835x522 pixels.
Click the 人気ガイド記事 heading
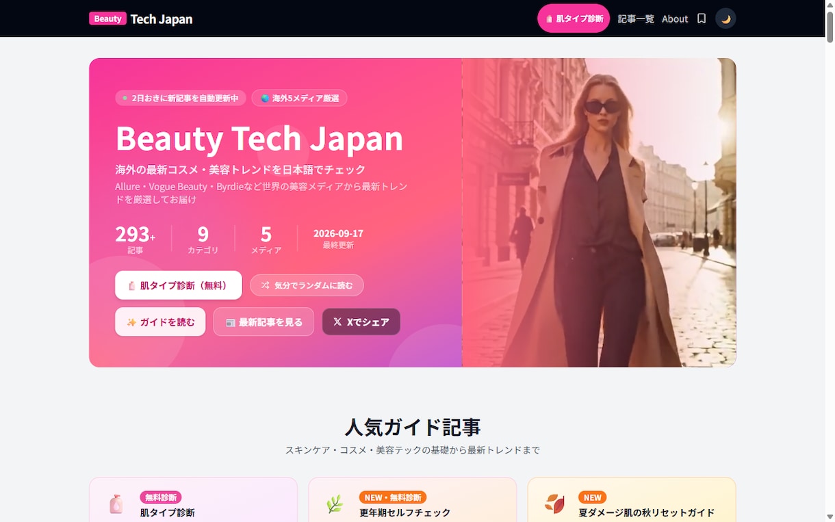tap(413, 427)
